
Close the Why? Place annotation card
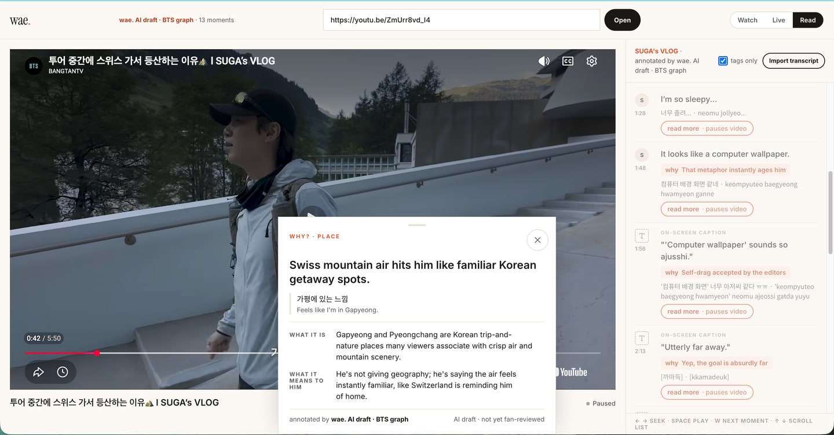[537, 240]
